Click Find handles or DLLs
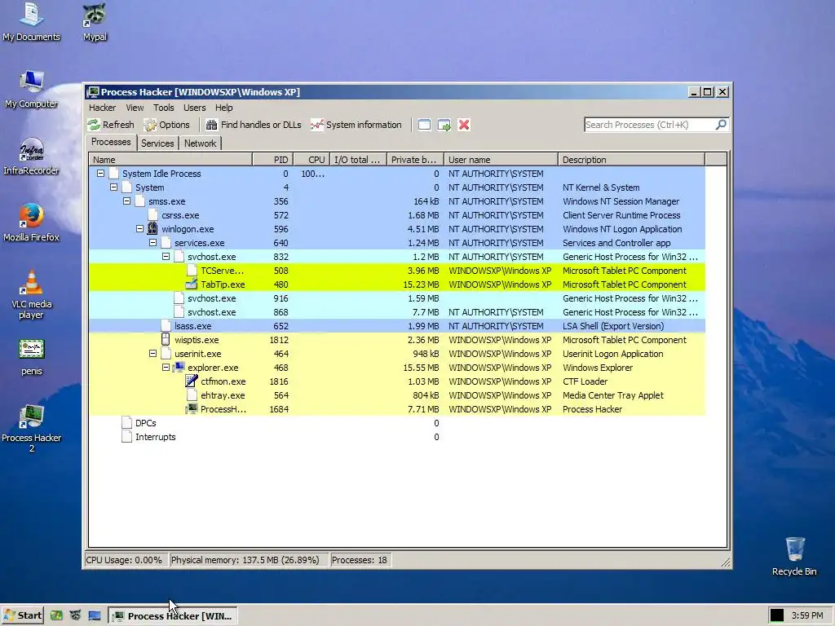This screenshot has width=835, height=626. click(254, 125)
